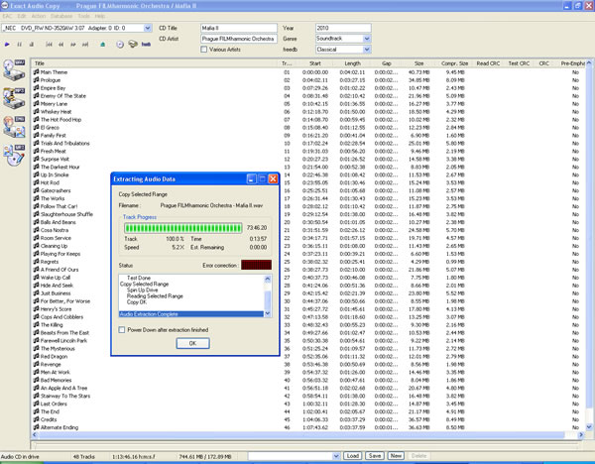Click the Play button in playback toolbar
The height and width of the screenshot is (464, 595).
pyautogui.click(x=8, y=45)
